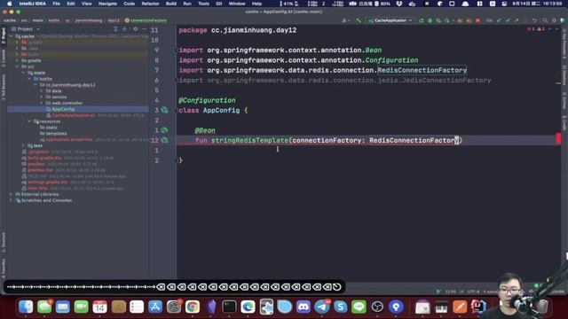Open the Navigate menu
This screenshot has width=568, height=319.
point(107,4)
